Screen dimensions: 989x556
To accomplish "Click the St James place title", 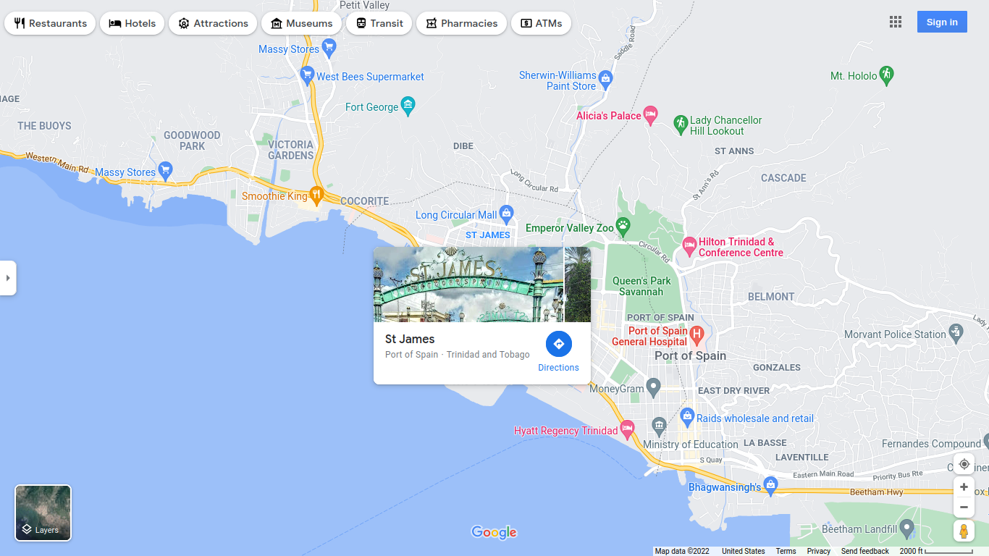I will coord(410,339).
